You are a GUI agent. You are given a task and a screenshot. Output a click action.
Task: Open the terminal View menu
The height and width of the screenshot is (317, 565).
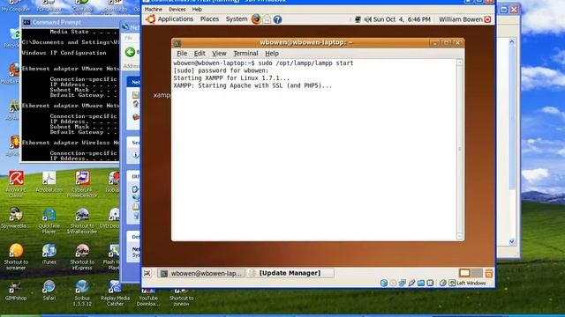219,53
